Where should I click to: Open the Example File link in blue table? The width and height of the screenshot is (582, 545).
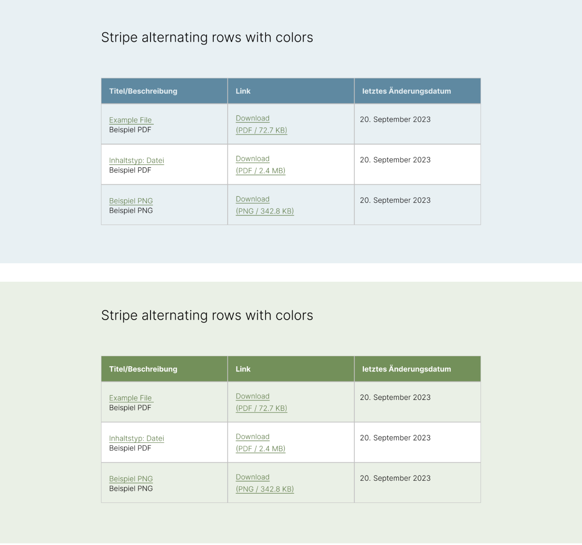[131, 120]
